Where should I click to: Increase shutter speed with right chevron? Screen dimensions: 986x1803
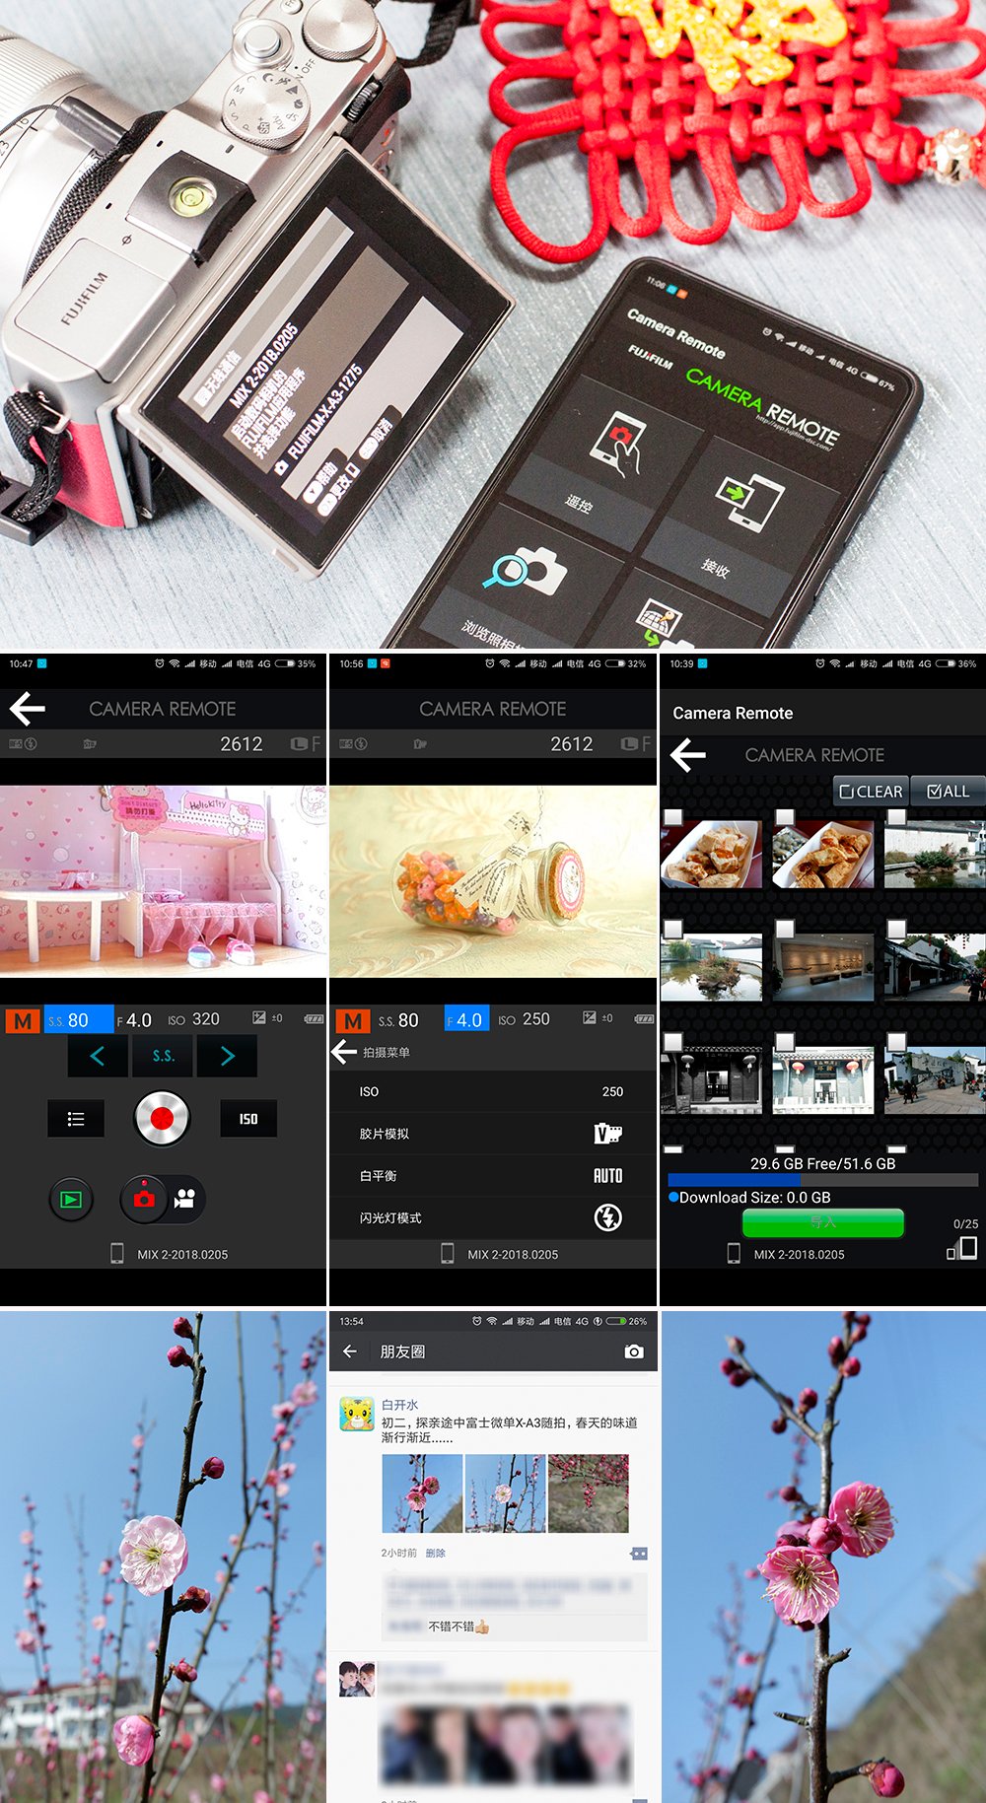click(228, 1056)
